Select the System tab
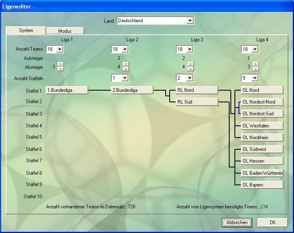 pos(26,30)
